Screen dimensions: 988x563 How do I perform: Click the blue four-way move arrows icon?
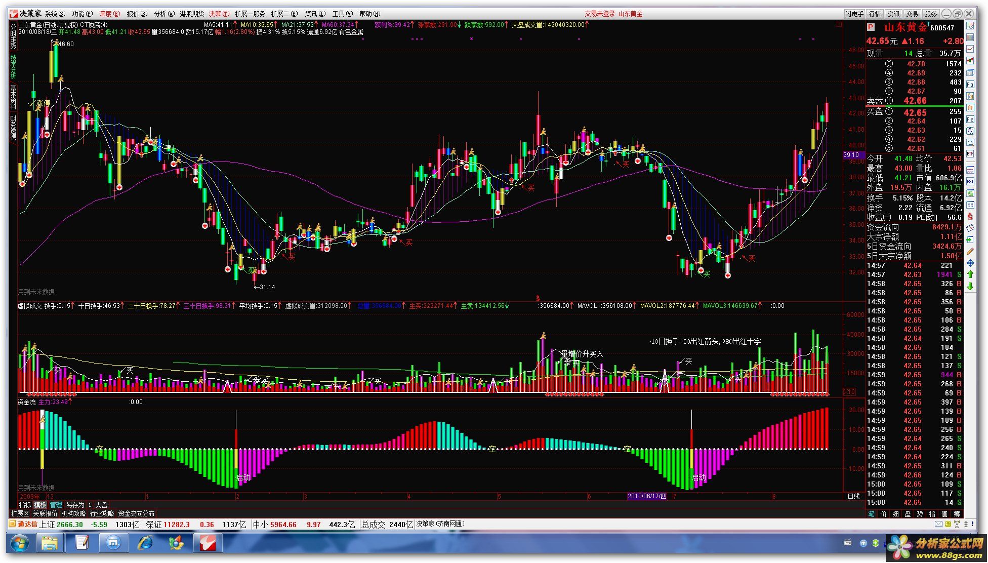970,263
